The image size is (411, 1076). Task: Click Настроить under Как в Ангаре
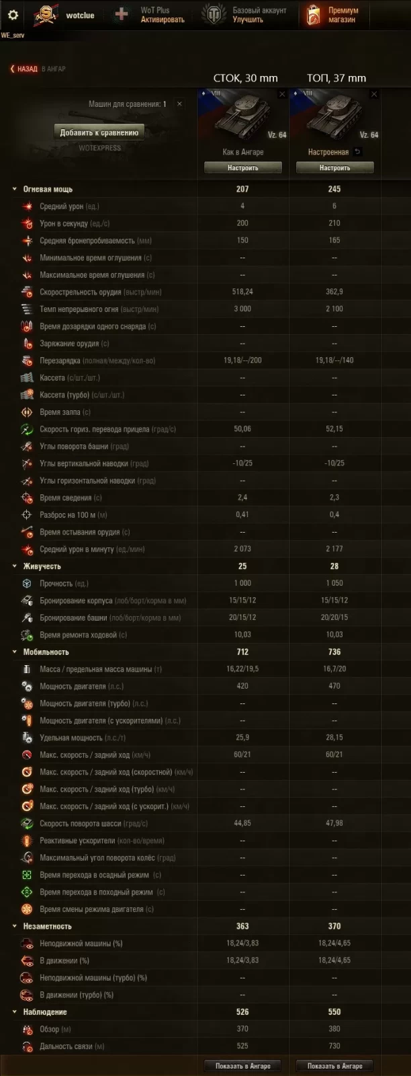click(x=242, y=167)
